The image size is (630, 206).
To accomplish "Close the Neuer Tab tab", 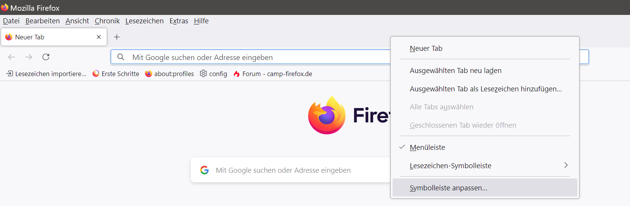I will [99, 37].
